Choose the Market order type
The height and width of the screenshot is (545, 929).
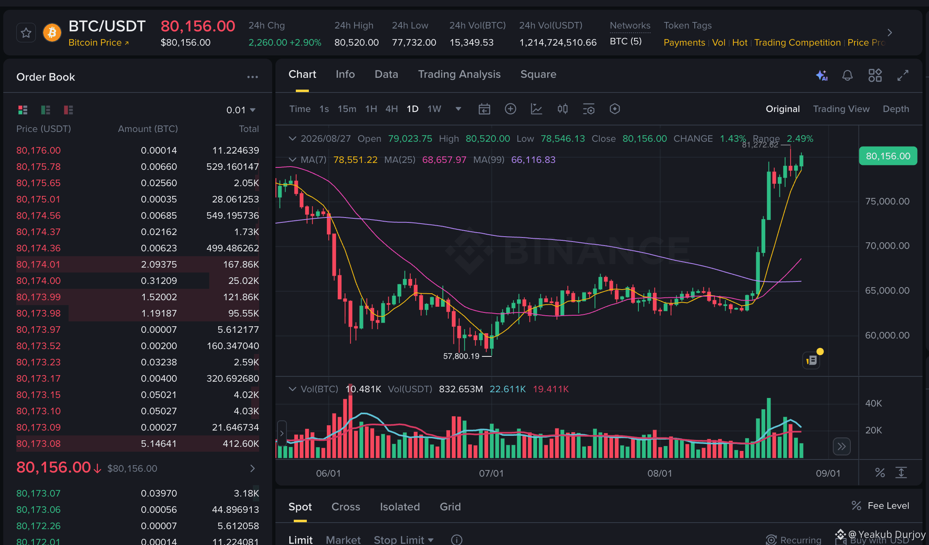(x=343, y=540)
